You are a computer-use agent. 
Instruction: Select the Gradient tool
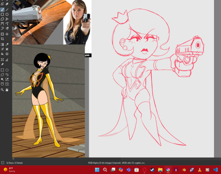(2, 44)
